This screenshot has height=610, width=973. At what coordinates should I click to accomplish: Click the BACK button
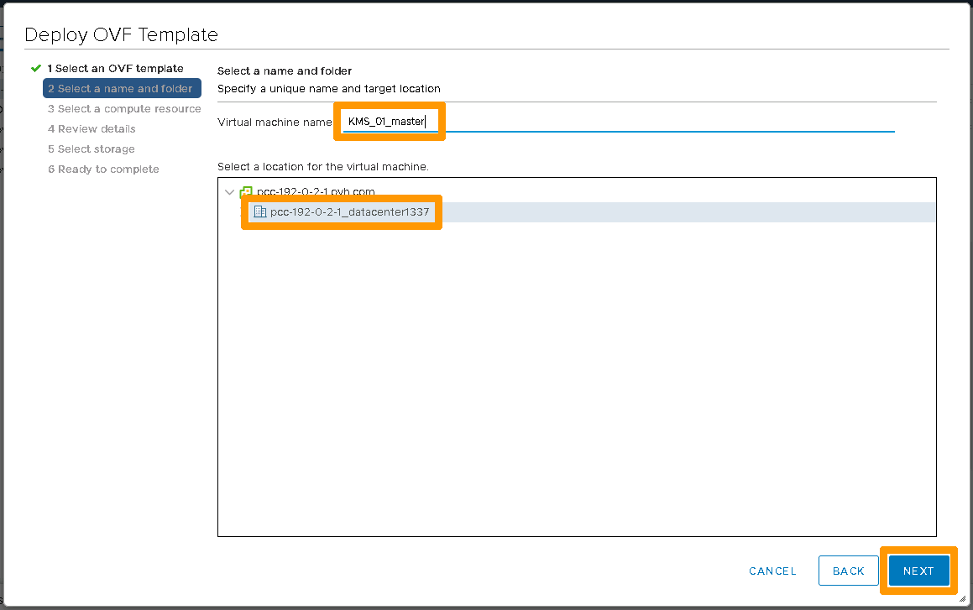click(848, 571)
